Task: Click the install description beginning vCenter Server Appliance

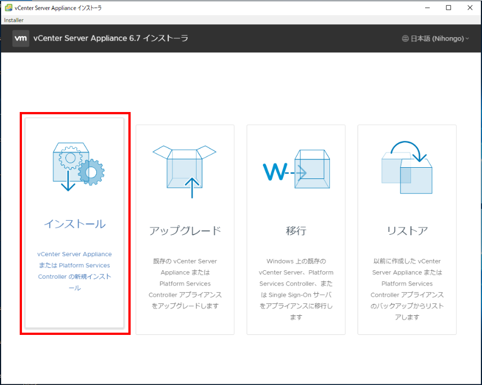Action: point(74,271)
